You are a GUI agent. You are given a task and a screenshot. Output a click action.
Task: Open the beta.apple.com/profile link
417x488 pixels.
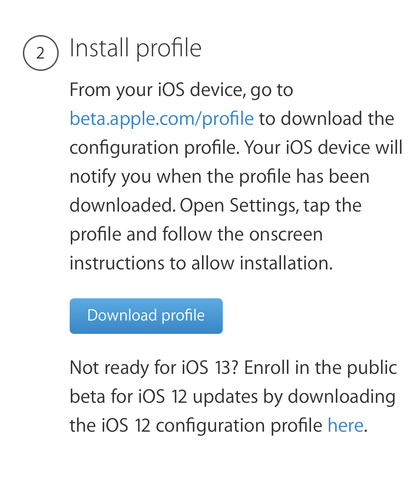tap(162, 119)
